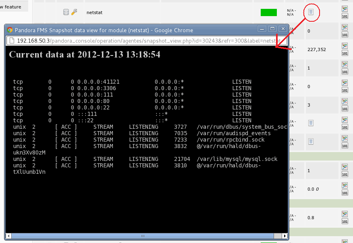The height and width of the screenshot is (243, 353).
Task: Click the wrapped text tXlUunb1Vn
Action: (29, 172)
